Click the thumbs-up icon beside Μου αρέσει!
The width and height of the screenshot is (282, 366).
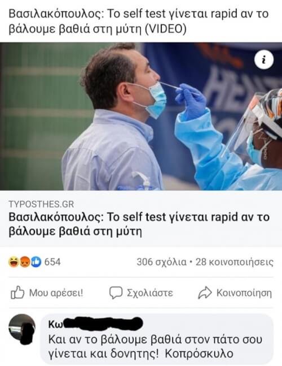[17, 292]
